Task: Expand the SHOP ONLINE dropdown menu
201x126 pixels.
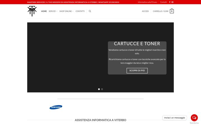Action: click(66, 11)
